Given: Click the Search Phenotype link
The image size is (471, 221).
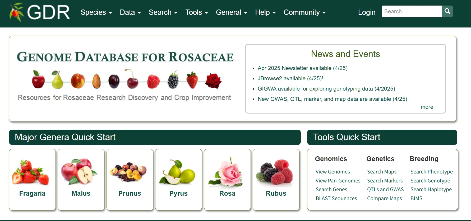Looking at the screenshot, I should [x=432, y=172].
